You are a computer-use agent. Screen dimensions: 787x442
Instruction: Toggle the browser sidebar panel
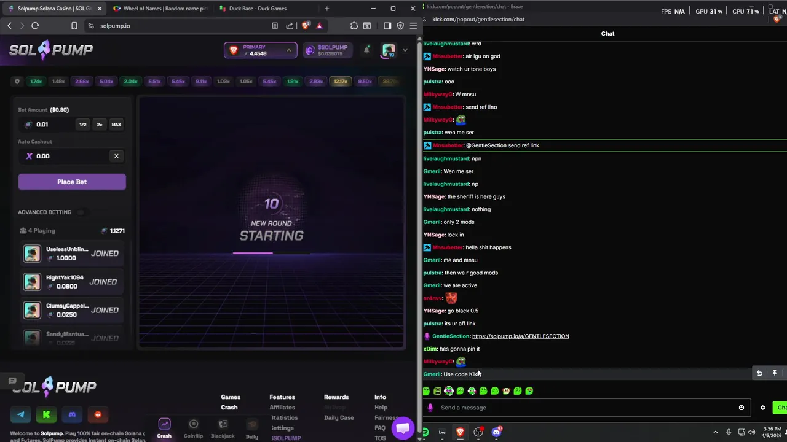tap(387, 26)
